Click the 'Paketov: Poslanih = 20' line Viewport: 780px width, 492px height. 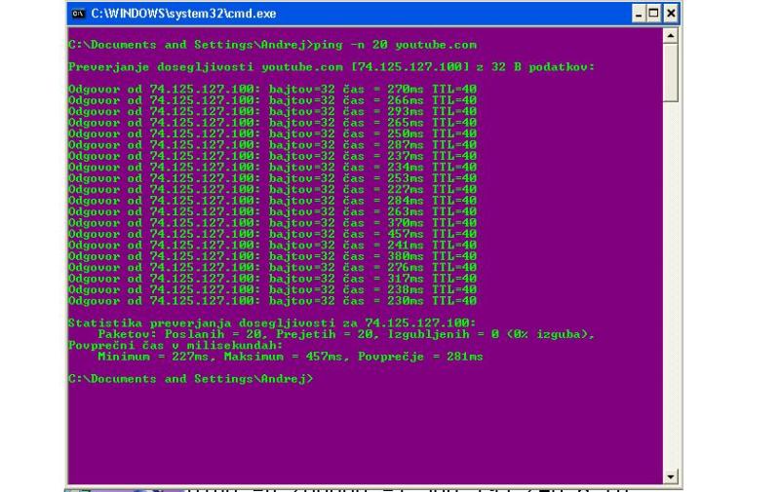pyautogui.click(x=346, y=334)
